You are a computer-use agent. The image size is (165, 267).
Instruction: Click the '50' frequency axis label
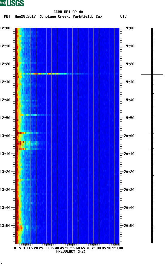pyautogui.click(x=67, y=248)
